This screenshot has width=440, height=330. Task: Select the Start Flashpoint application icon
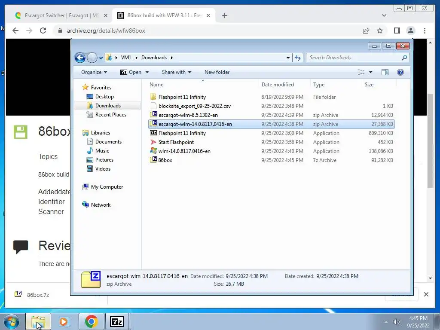153,142
